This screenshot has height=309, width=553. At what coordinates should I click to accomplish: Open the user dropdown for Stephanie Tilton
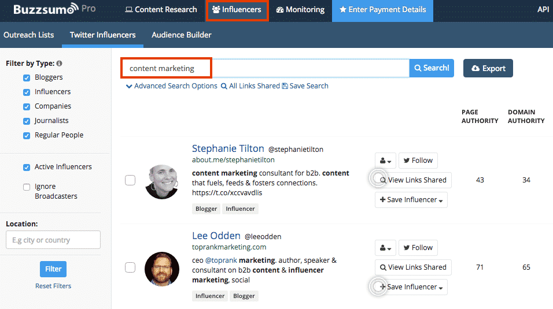tap(385, 161)
